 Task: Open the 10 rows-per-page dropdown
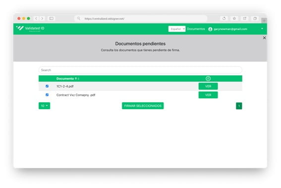click(45, 106)
